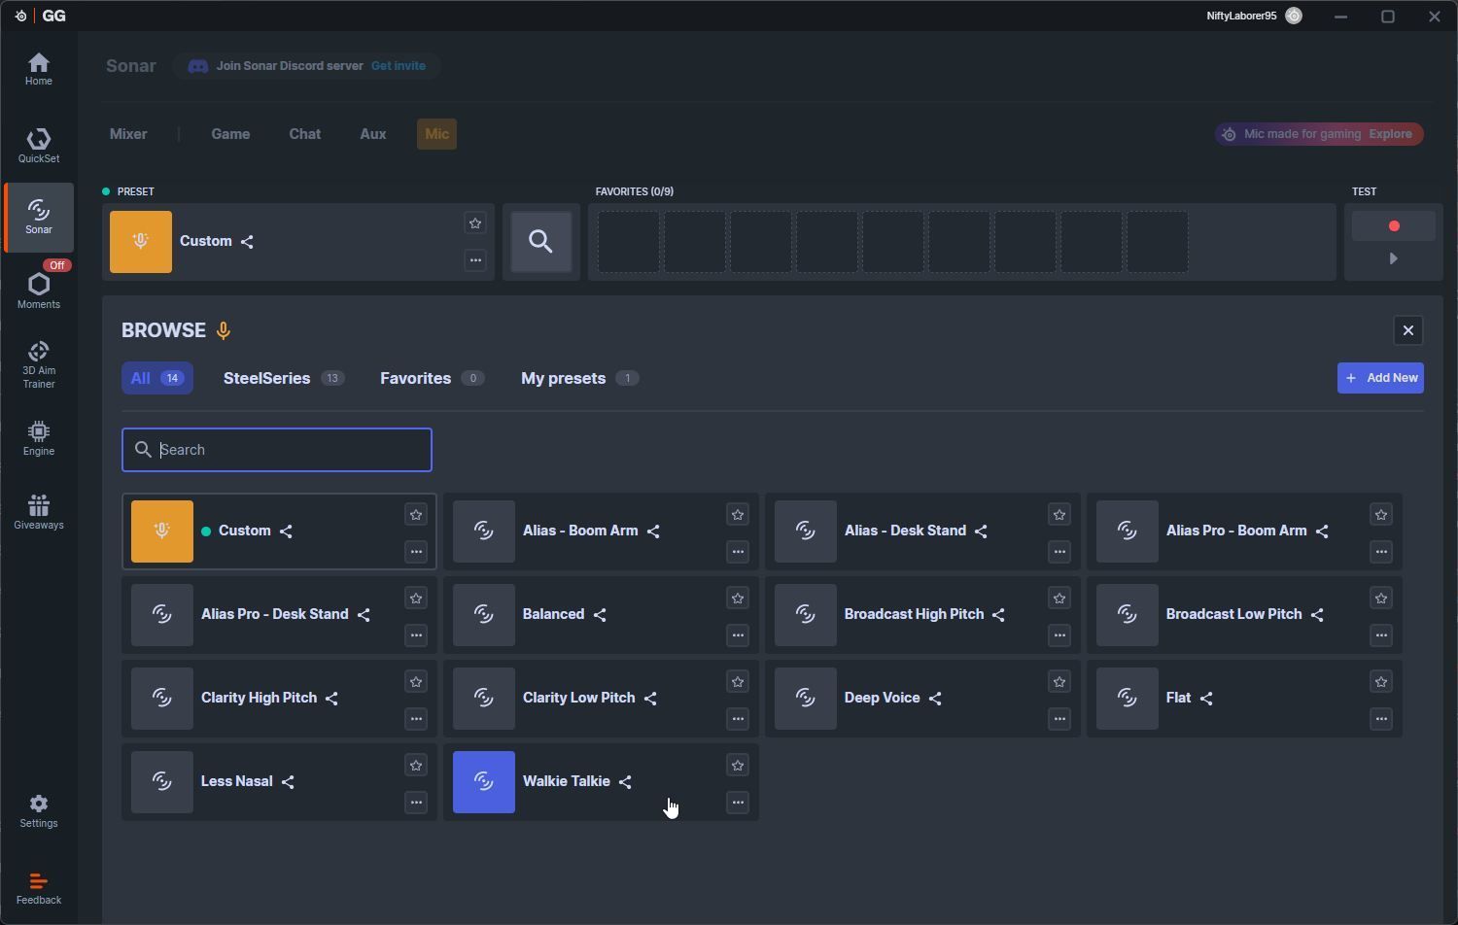Play back the mic test

tap(1393, 259)
